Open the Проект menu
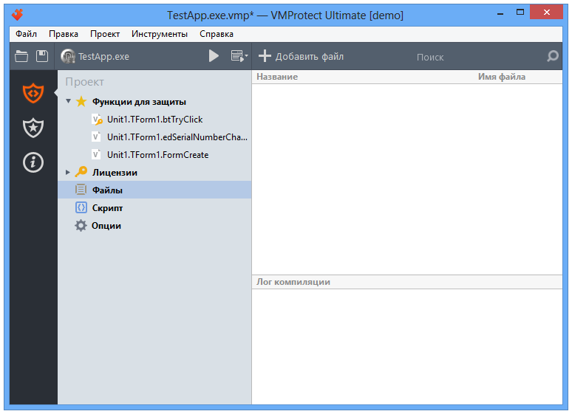The height and width of the screenshot is (414, 572). (105, 34)
